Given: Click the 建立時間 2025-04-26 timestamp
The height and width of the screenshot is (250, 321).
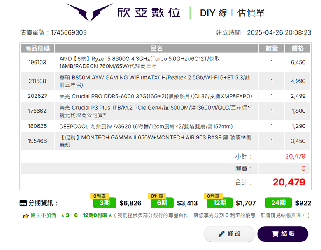Looking at the screenshot, I should (264, 32).
